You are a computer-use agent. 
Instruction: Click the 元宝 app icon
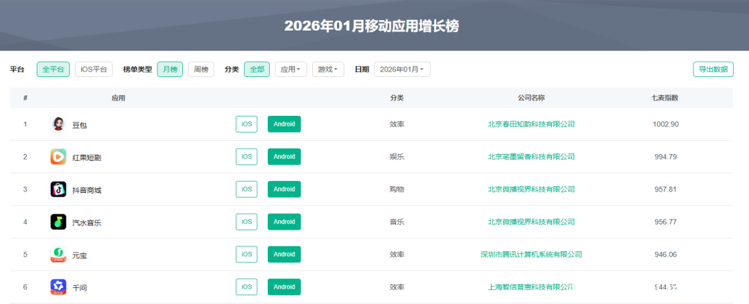click(x=58, y=255)
